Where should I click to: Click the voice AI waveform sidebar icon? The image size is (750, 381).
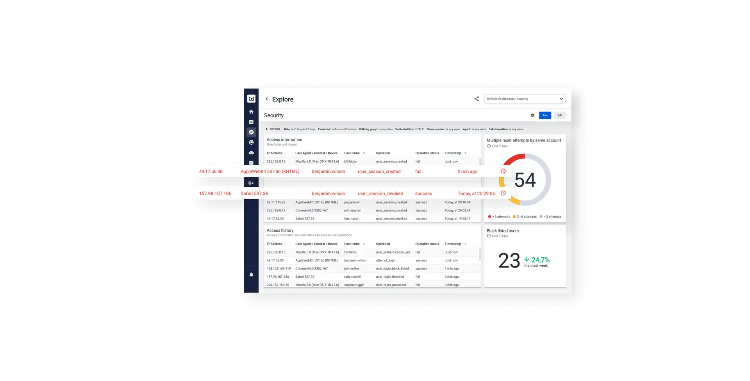tap(251, 183)
